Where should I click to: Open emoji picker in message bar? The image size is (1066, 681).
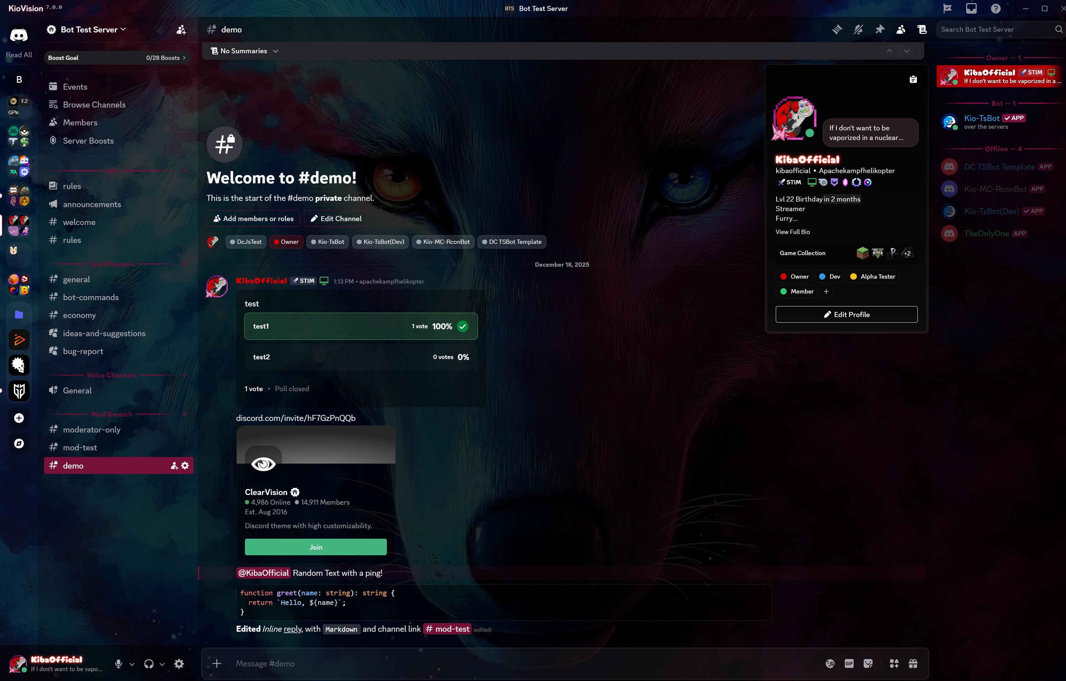830,663
